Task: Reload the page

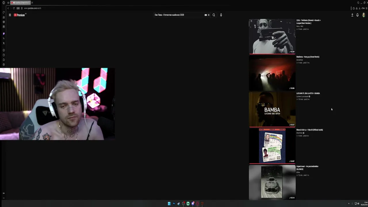Action: pos(14,8)
